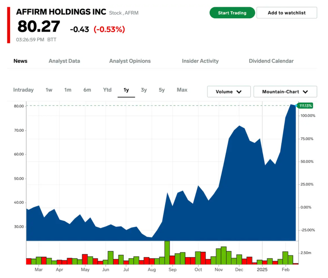328x278 pixels.
Task: Click the 80.27 stock price
Action: tap(39, 27)
